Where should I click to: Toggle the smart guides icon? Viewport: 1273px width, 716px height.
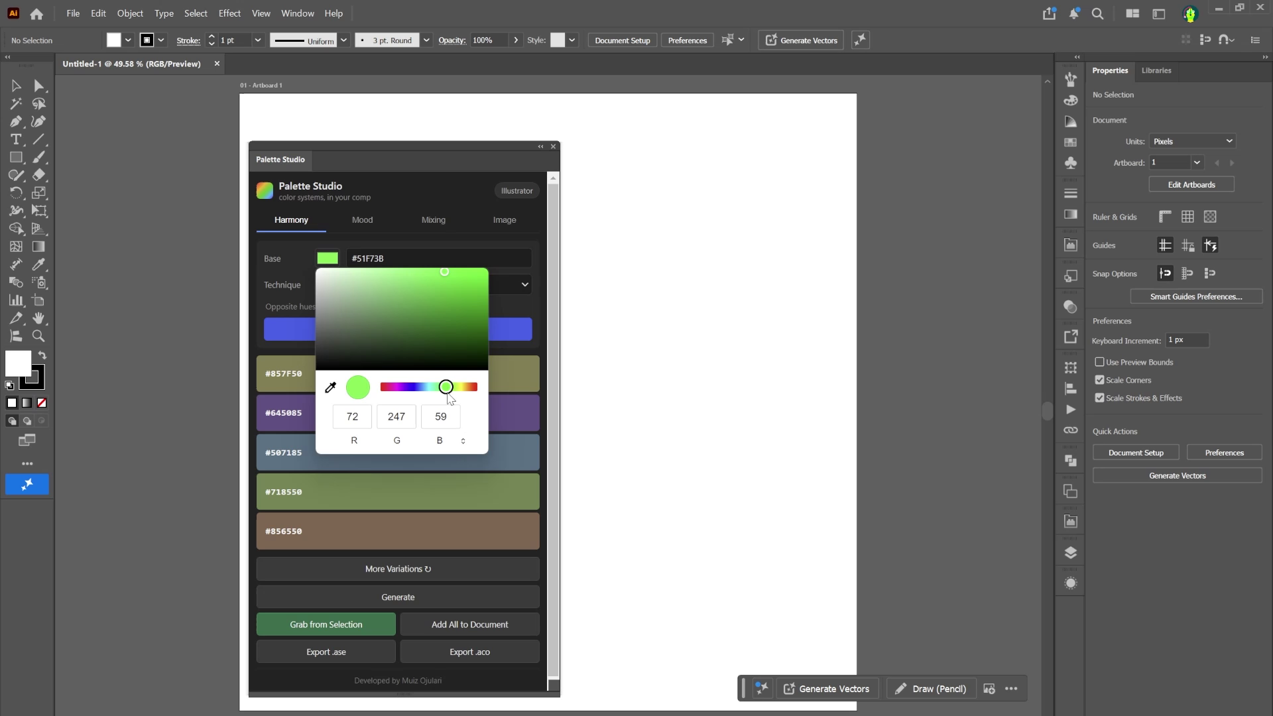click(1210, 245)
